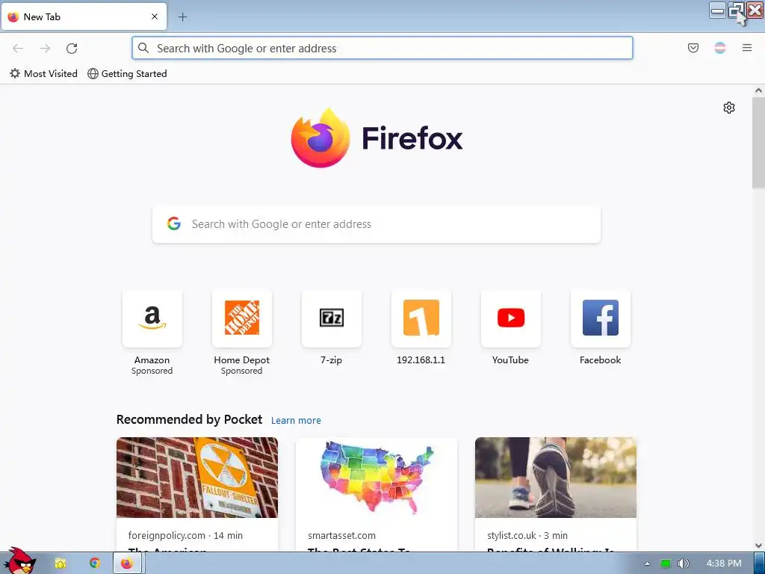Click the vertical scrollbar thumb
The height and width of the screenshot is (574, 765).
pyautogui.click(x=758, y=143)
